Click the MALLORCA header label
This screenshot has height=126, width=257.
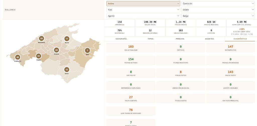[x=10, y=10]
